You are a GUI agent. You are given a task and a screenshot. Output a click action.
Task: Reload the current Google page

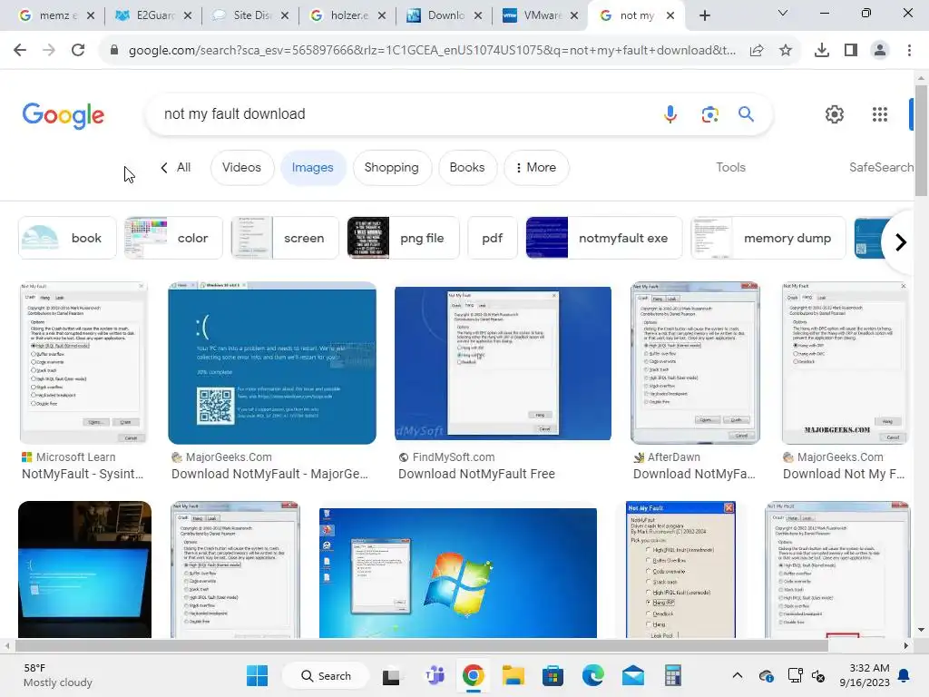point(78,51)
